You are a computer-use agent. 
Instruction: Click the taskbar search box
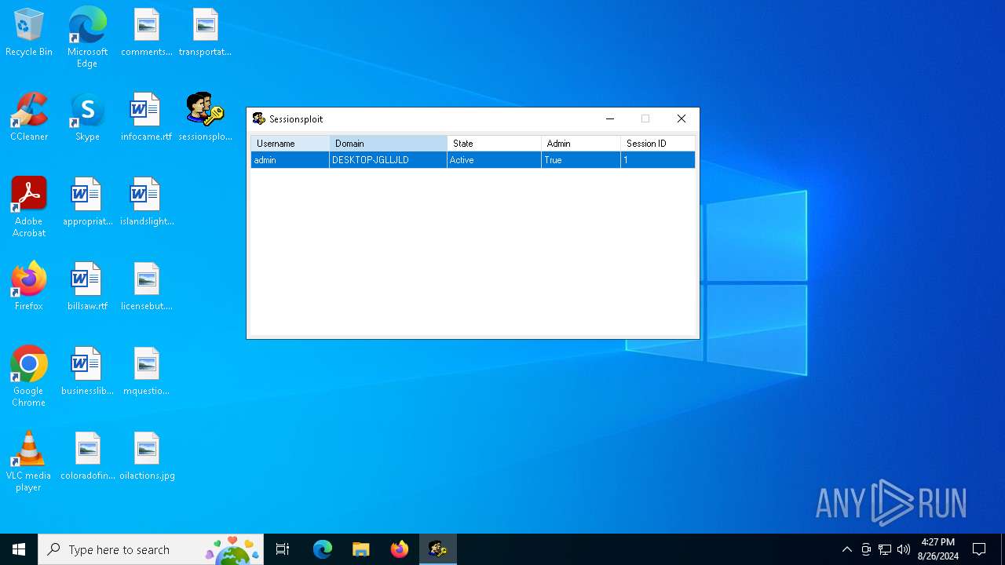pos(151,549)
